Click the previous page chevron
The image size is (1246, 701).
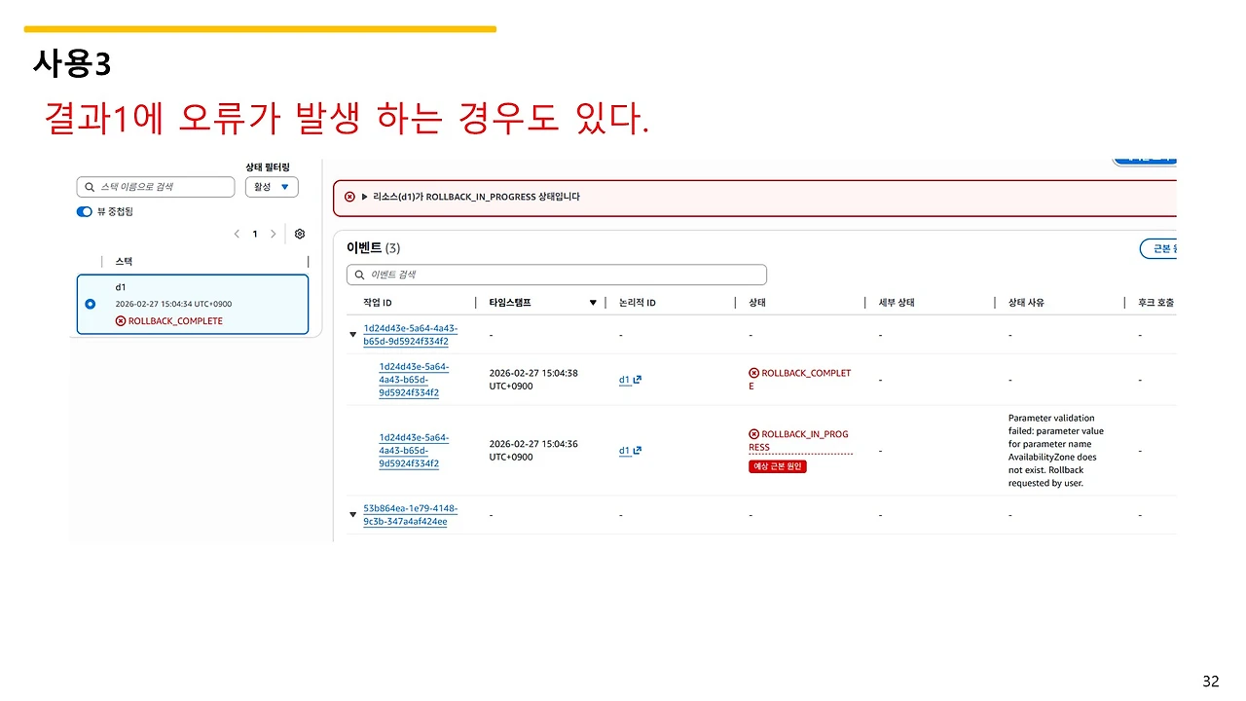click(237, 234)
